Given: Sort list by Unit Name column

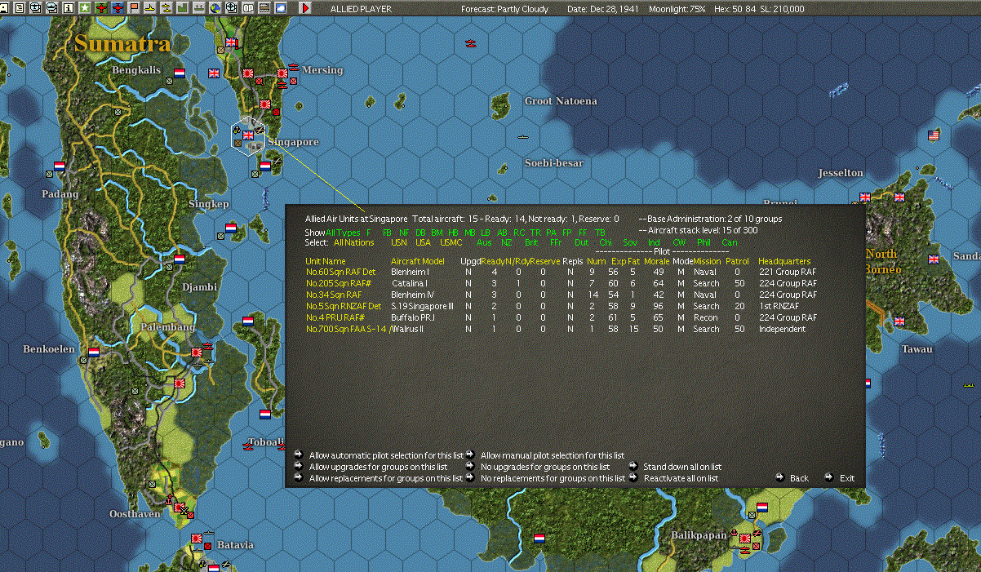Looking at the screenshot, I should (326, 261).
